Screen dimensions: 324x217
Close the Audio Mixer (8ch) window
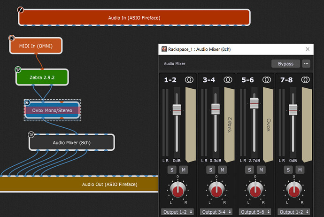pos(308,49)
